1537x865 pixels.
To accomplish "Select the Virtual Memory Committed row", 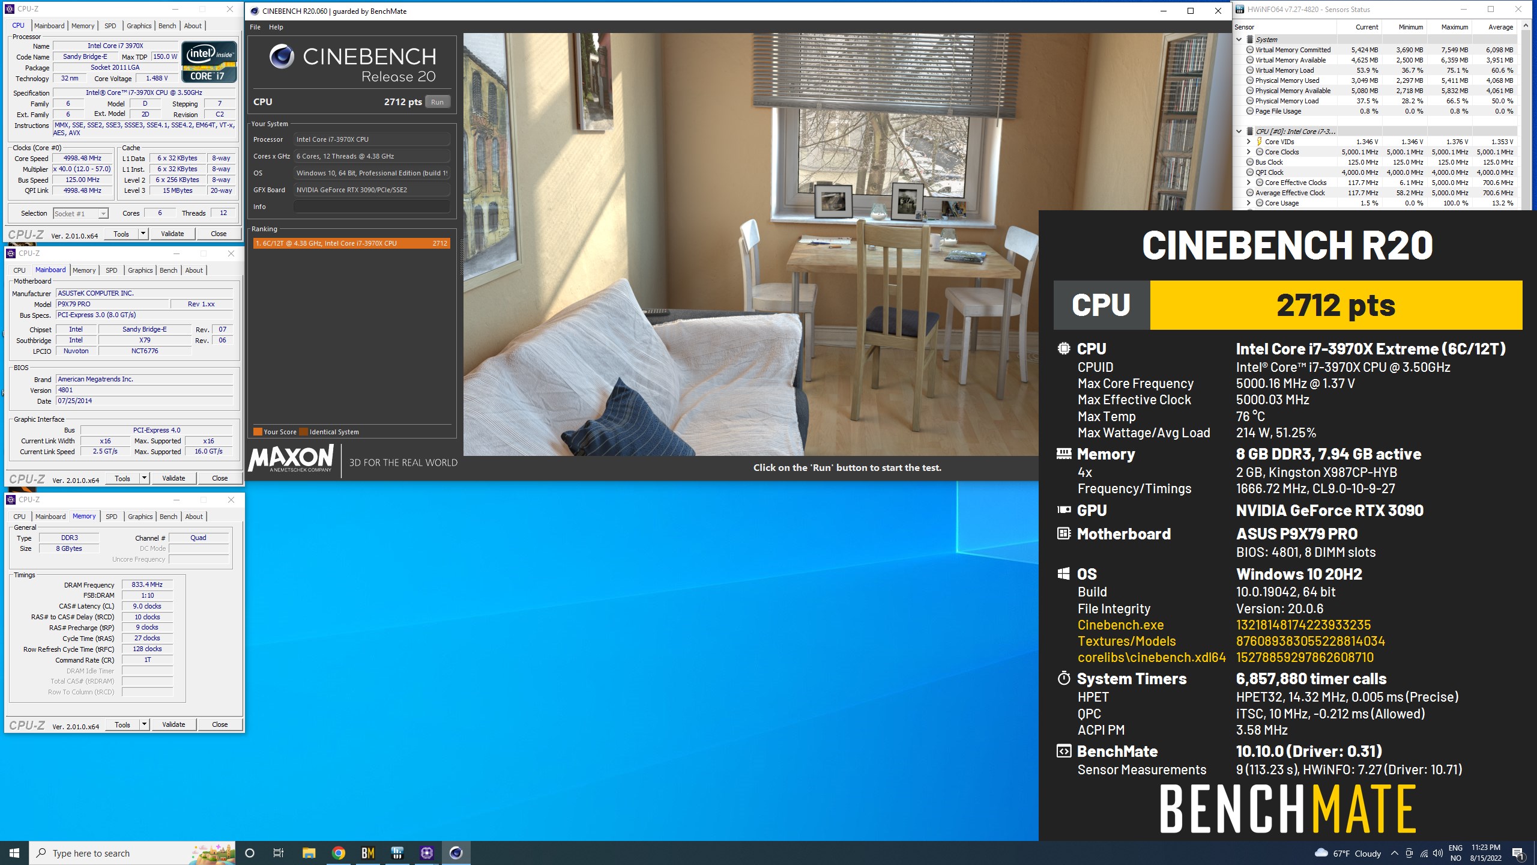I will click(1377, 50).
